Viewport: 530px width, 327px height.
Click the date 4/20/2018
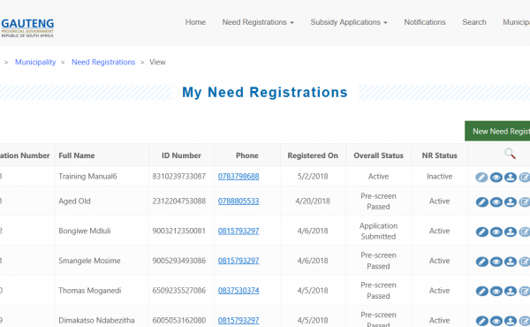313,202
